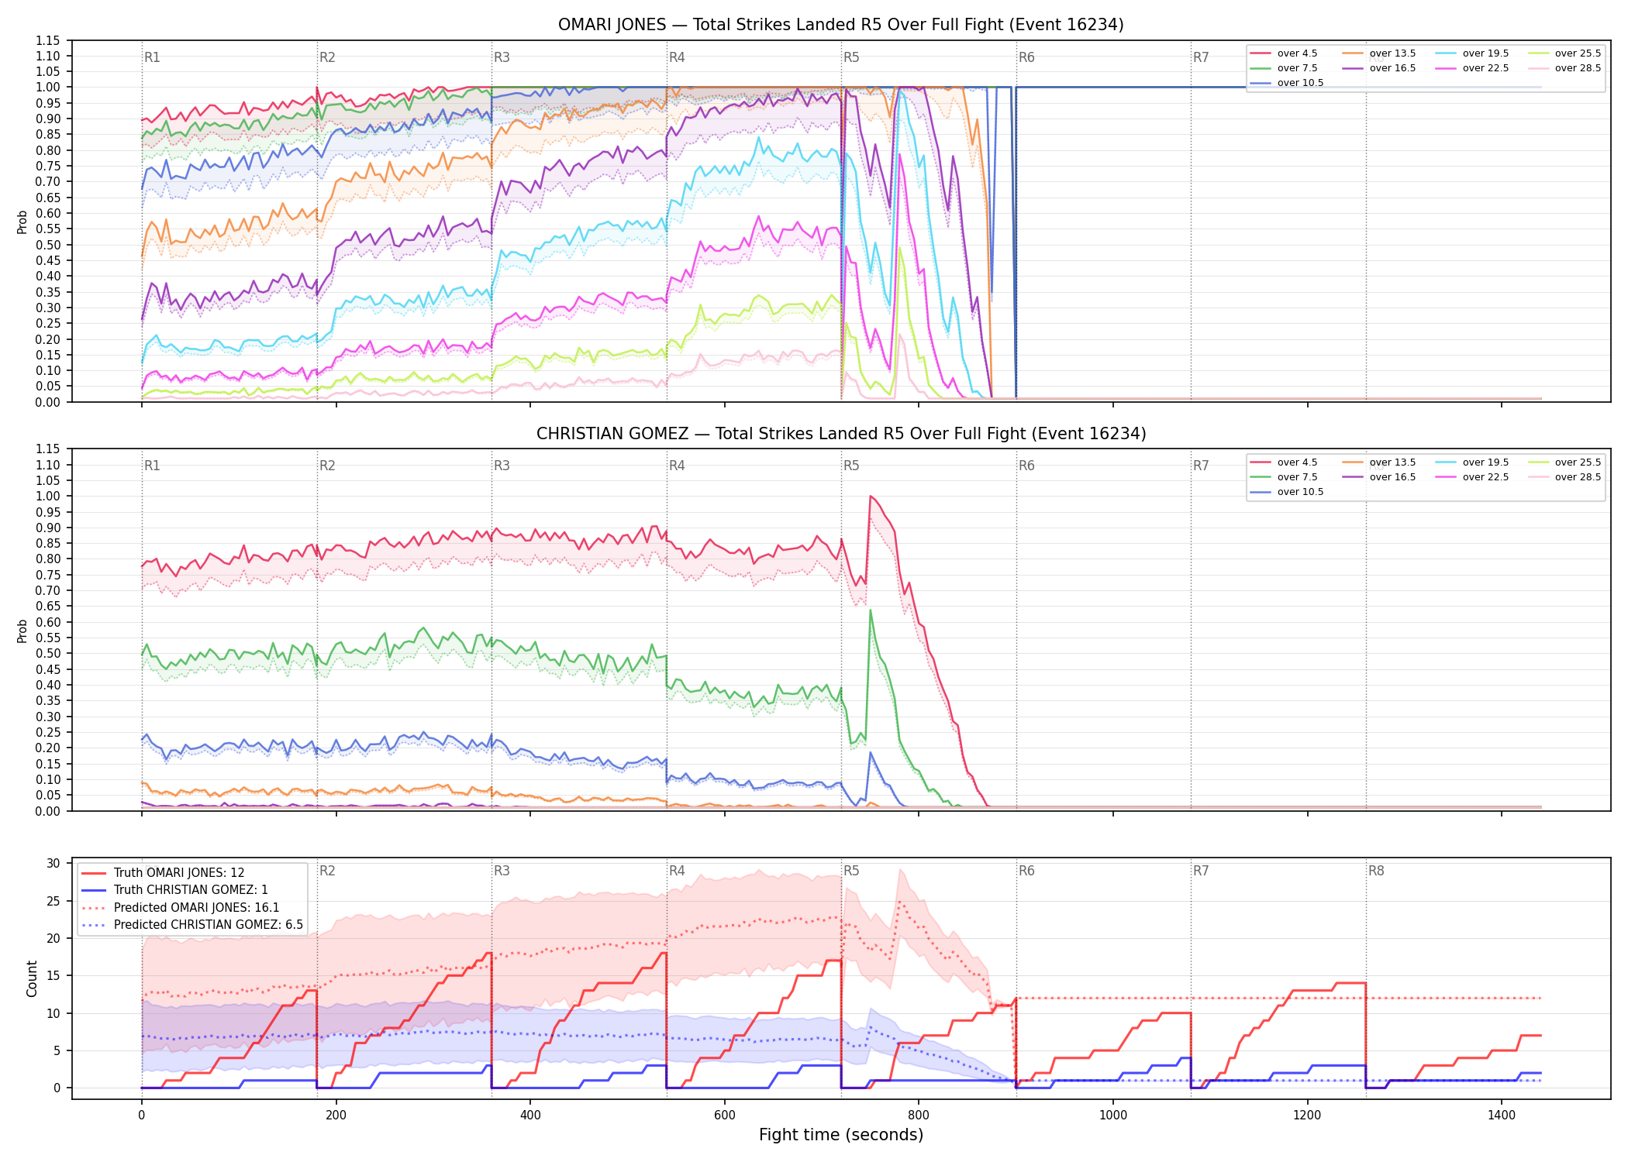The image size is (1628, 1162).
Task: Click y-axis tick '15' on the Count chart
Action: 53,976
